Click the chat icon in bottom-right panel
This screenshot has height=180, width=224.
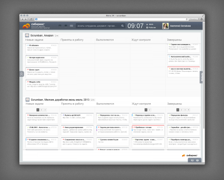[192, 161]
